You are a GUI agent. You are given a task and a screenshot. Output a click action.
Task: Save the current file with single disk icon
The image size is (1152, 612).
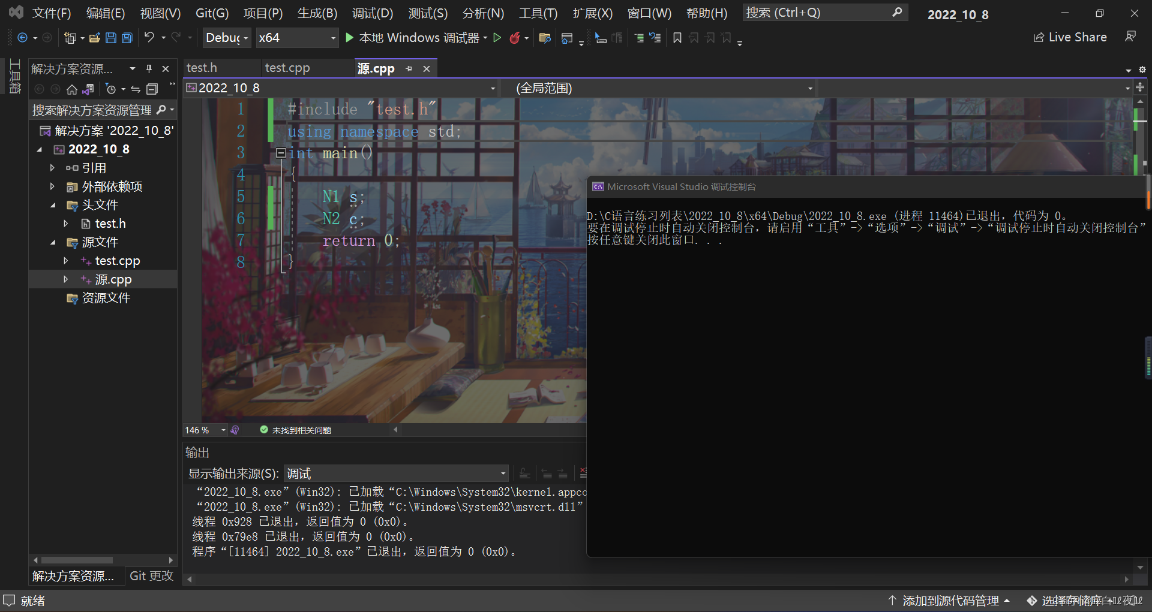pos(111,38)
